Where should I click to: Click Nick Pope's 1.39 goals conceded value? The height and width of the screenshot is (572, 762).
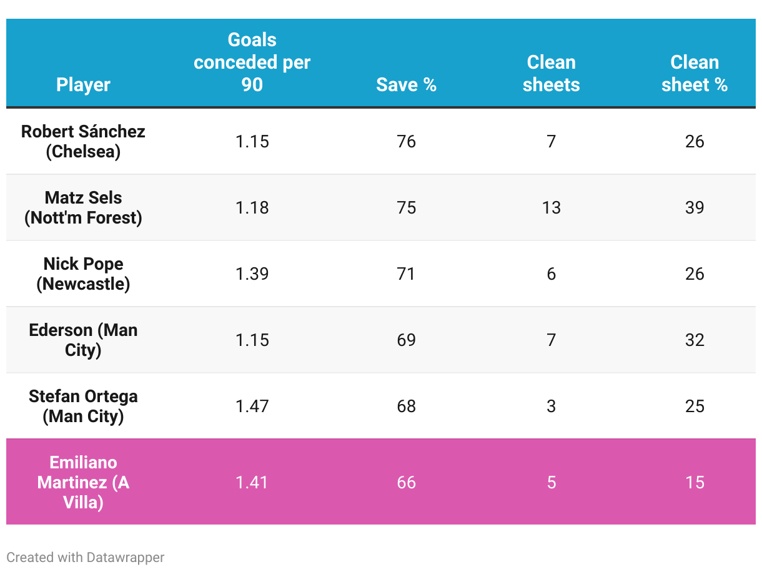[252, 274]
